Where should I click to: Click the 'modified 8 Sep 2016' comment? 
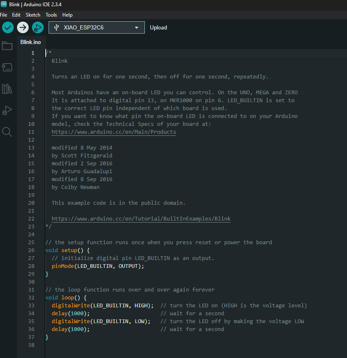[x=82, y=179]
